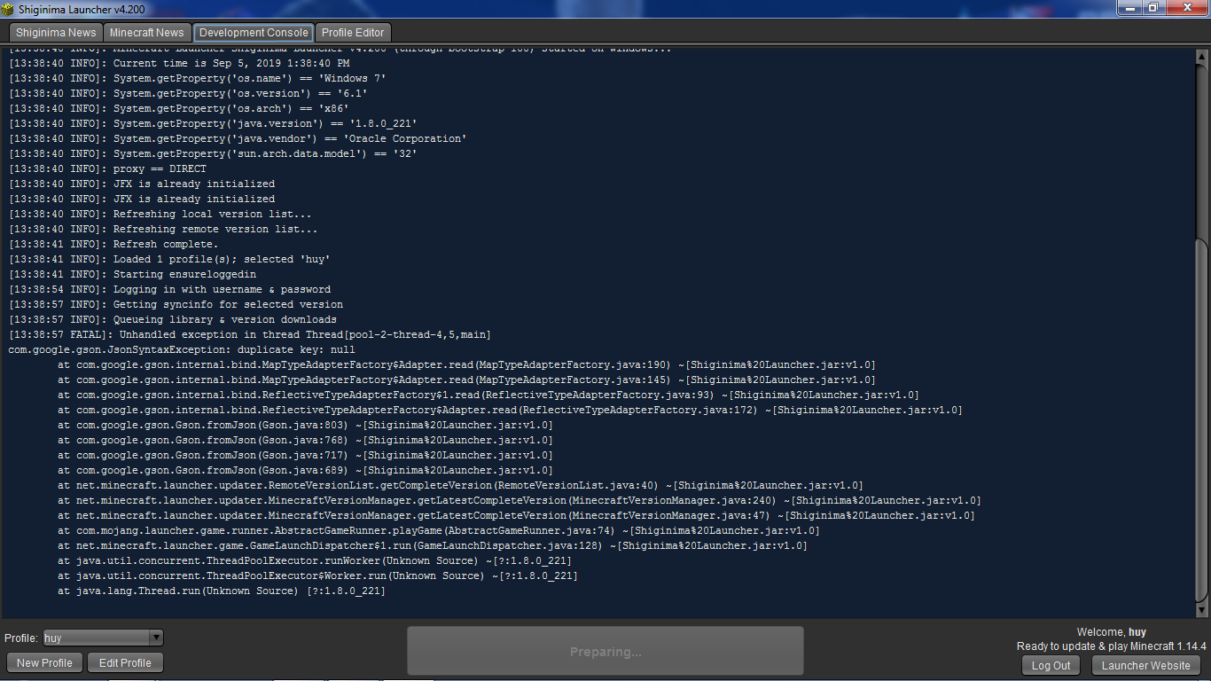Click the 'Current time is Sep 5, 2019' log line
The height and width of the screenshot is (681, 1211).
pyautogui.click(x=179, y=63)
